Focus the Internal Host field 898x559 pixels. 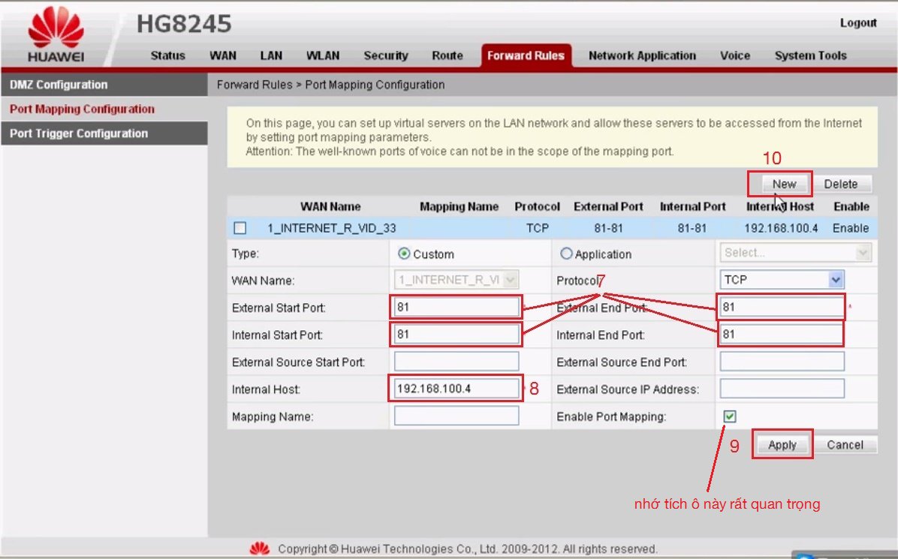click(457, 389)
